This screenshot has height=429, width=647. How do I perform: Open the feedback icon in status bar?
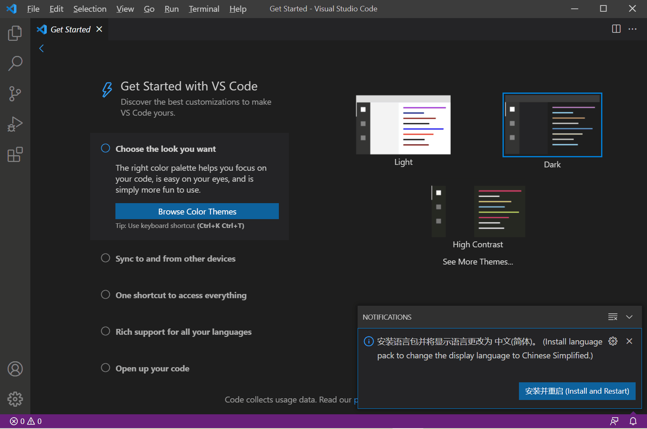click(614, 421)
